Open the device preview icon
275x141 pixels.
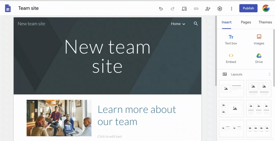[184, 9]
